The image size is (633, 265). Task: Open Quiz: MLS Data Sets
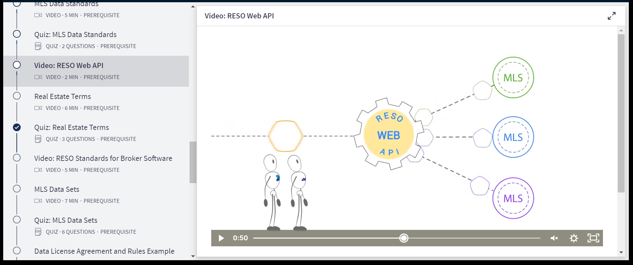point(66,220)
